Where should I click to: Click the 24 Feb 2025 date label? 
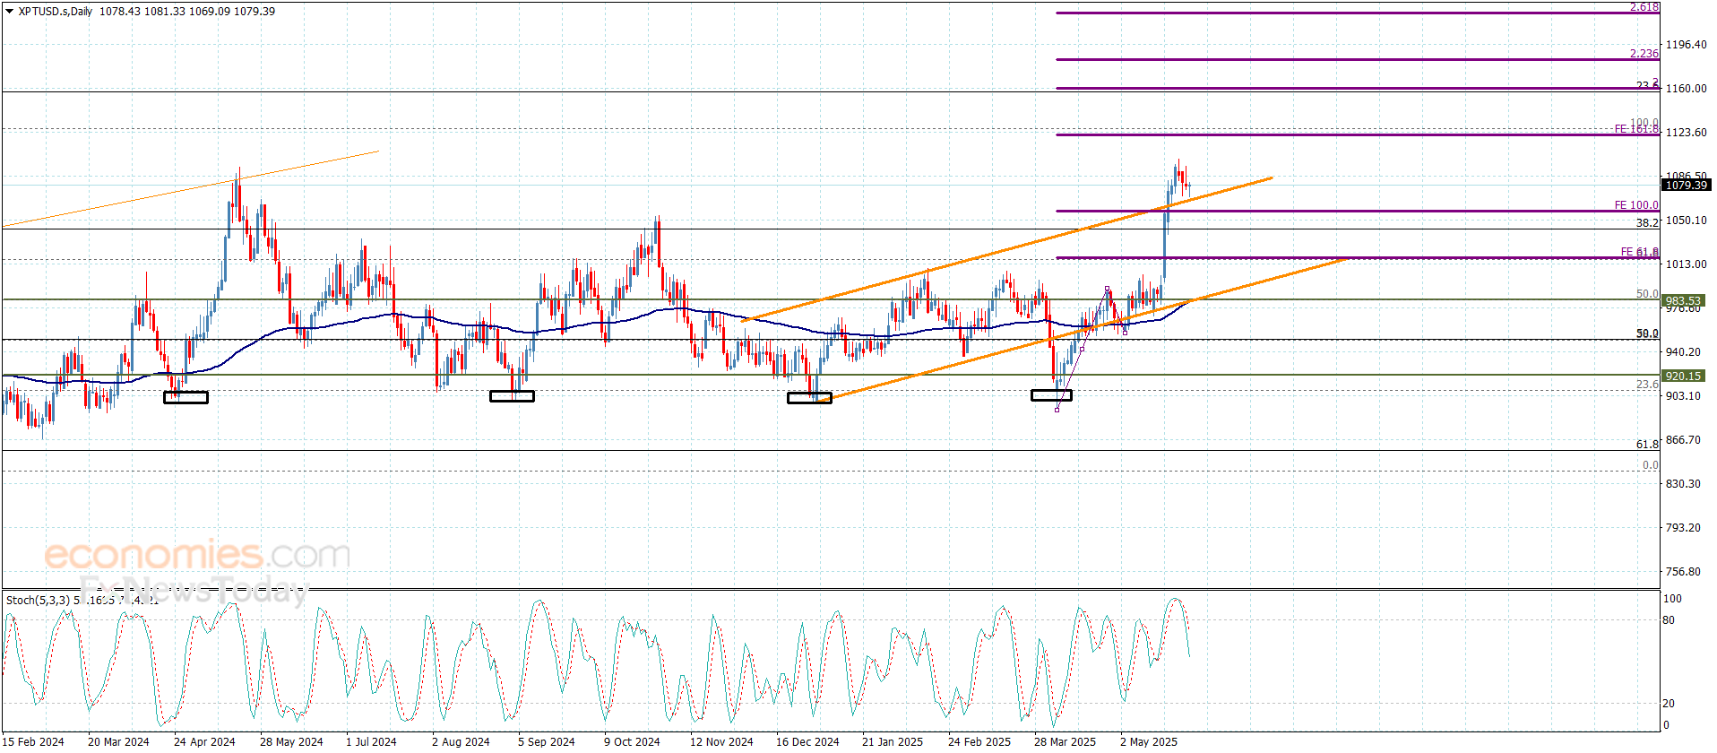(x=979, y=742)
